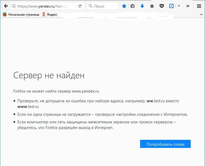205x166 pixels.
Task: Click the Firefox logo beside Начальная страница
Action: (5, 14)
